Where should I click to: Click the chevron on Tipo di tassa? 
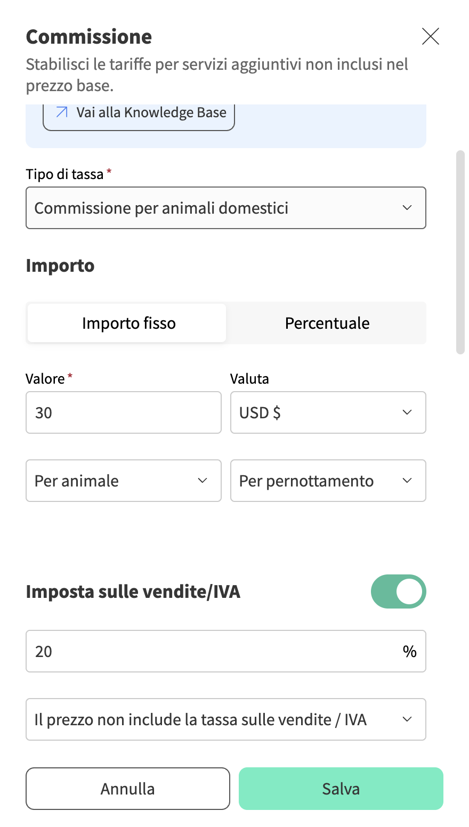coord(407,208)
